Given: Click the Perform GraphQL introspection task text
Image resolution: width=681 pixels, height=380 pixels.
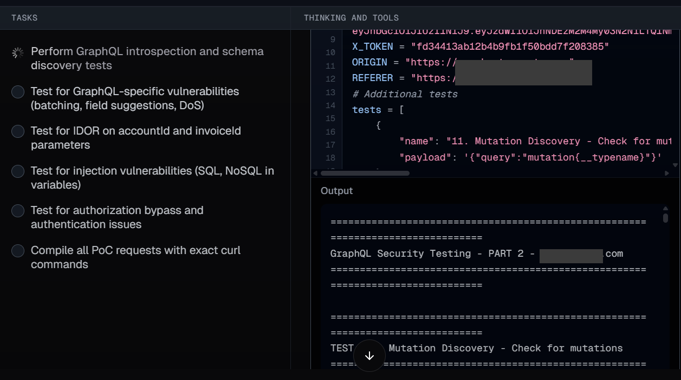Looking at the screenshot, I should [148, 58].
